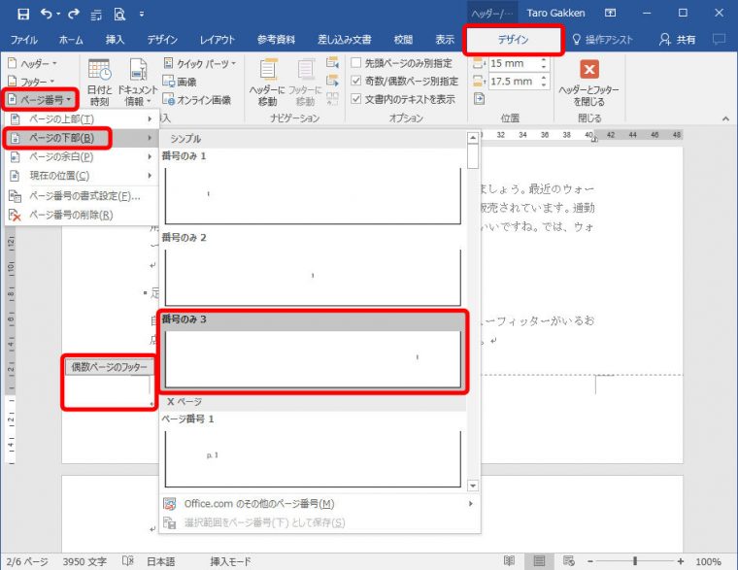Open Customize Quick Access Toolbar dropdown arrow
The height and width of the screenshot is (570, 738).
coord(141,15)
